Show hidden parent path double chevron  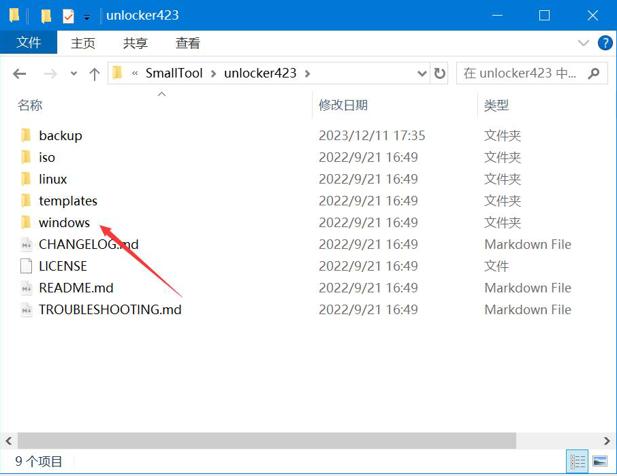tap(135, 73)
